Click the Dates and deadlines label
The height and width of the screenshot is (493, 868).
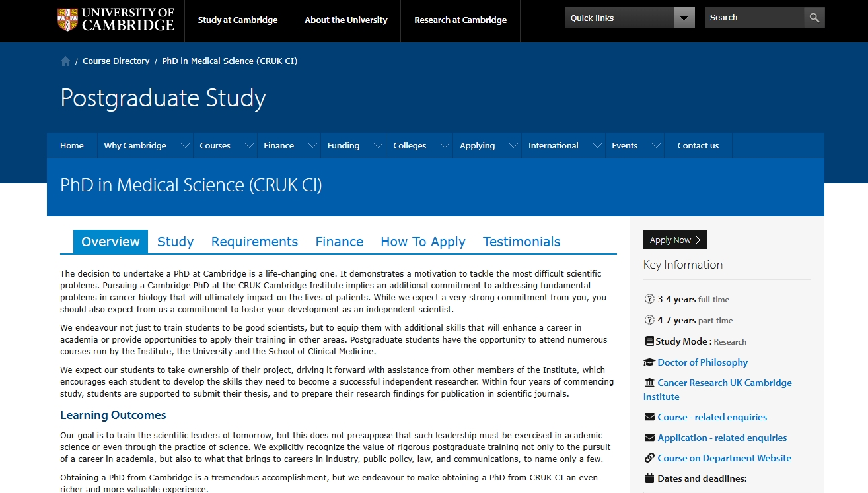coord(702,478)
